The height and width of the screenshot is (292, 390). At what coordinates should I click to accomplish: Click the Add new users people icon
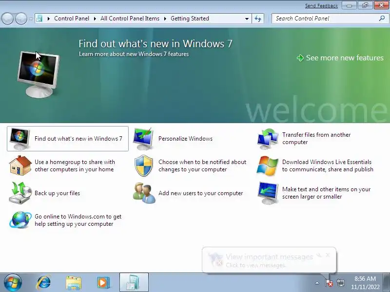click(144, 193)
